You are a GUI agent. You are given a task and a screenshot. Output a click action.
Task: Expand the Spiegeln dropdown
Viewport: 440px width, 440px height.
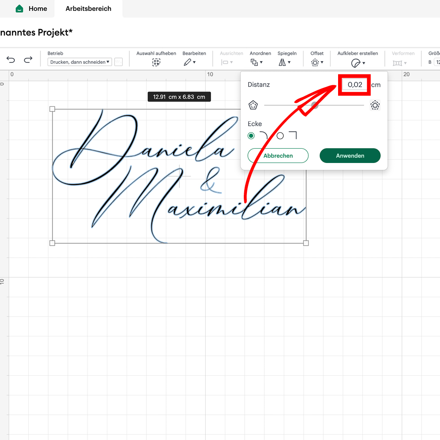pyautogui.click(x=285, y=62)
